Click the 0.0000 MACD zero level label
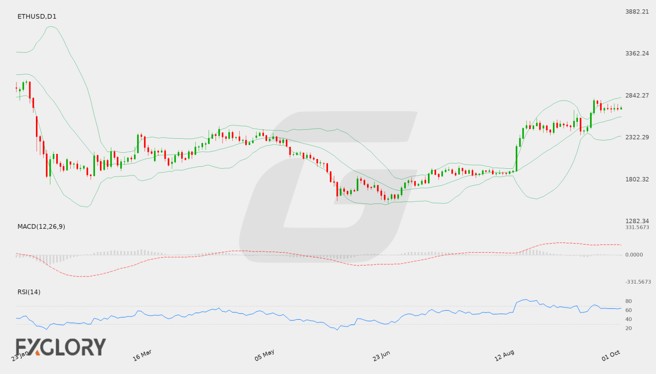Image resolution: width=656 pixels, height=374 pixels. [634, 255]
